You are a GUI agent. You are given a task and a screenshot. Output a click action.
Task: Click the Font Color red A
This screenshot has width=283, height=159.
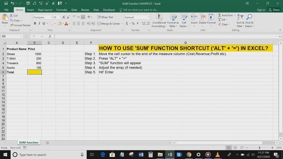(x=66, y=23)
